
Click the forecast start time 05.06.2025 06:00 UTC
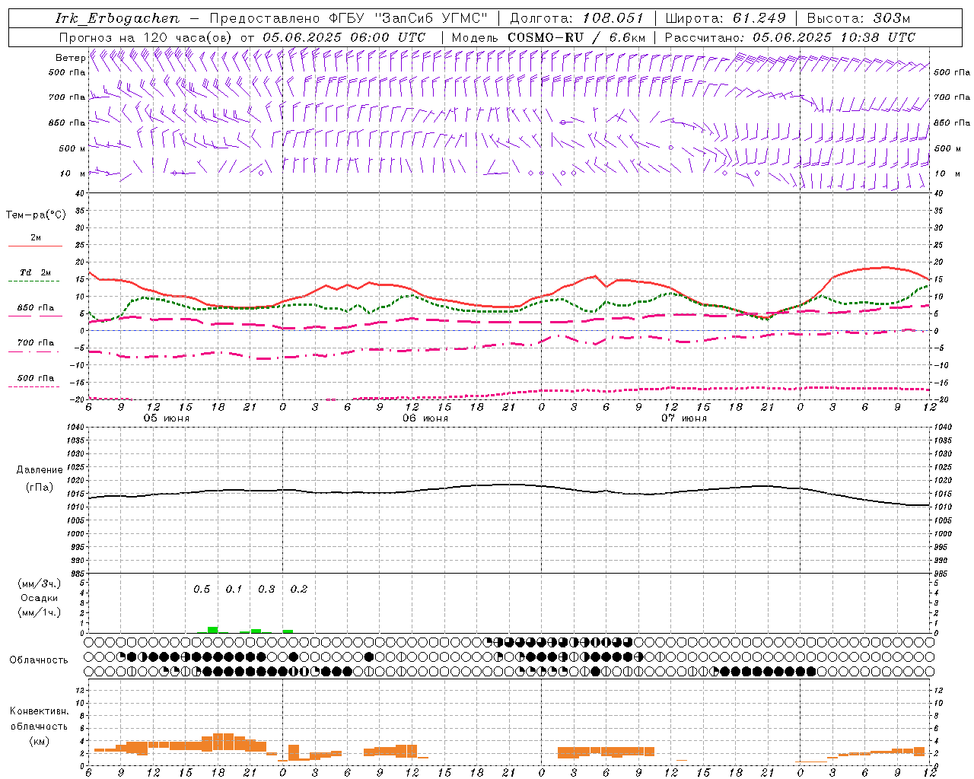(344, 37)
